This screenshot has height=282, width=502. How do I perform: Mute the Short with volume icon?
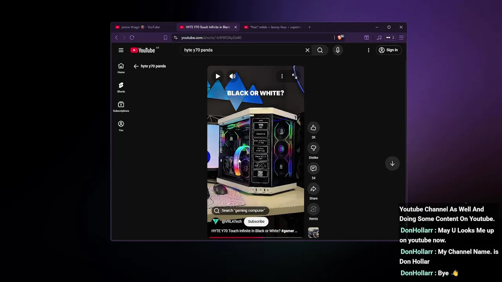pyautogui.click(x=233, y=76)
